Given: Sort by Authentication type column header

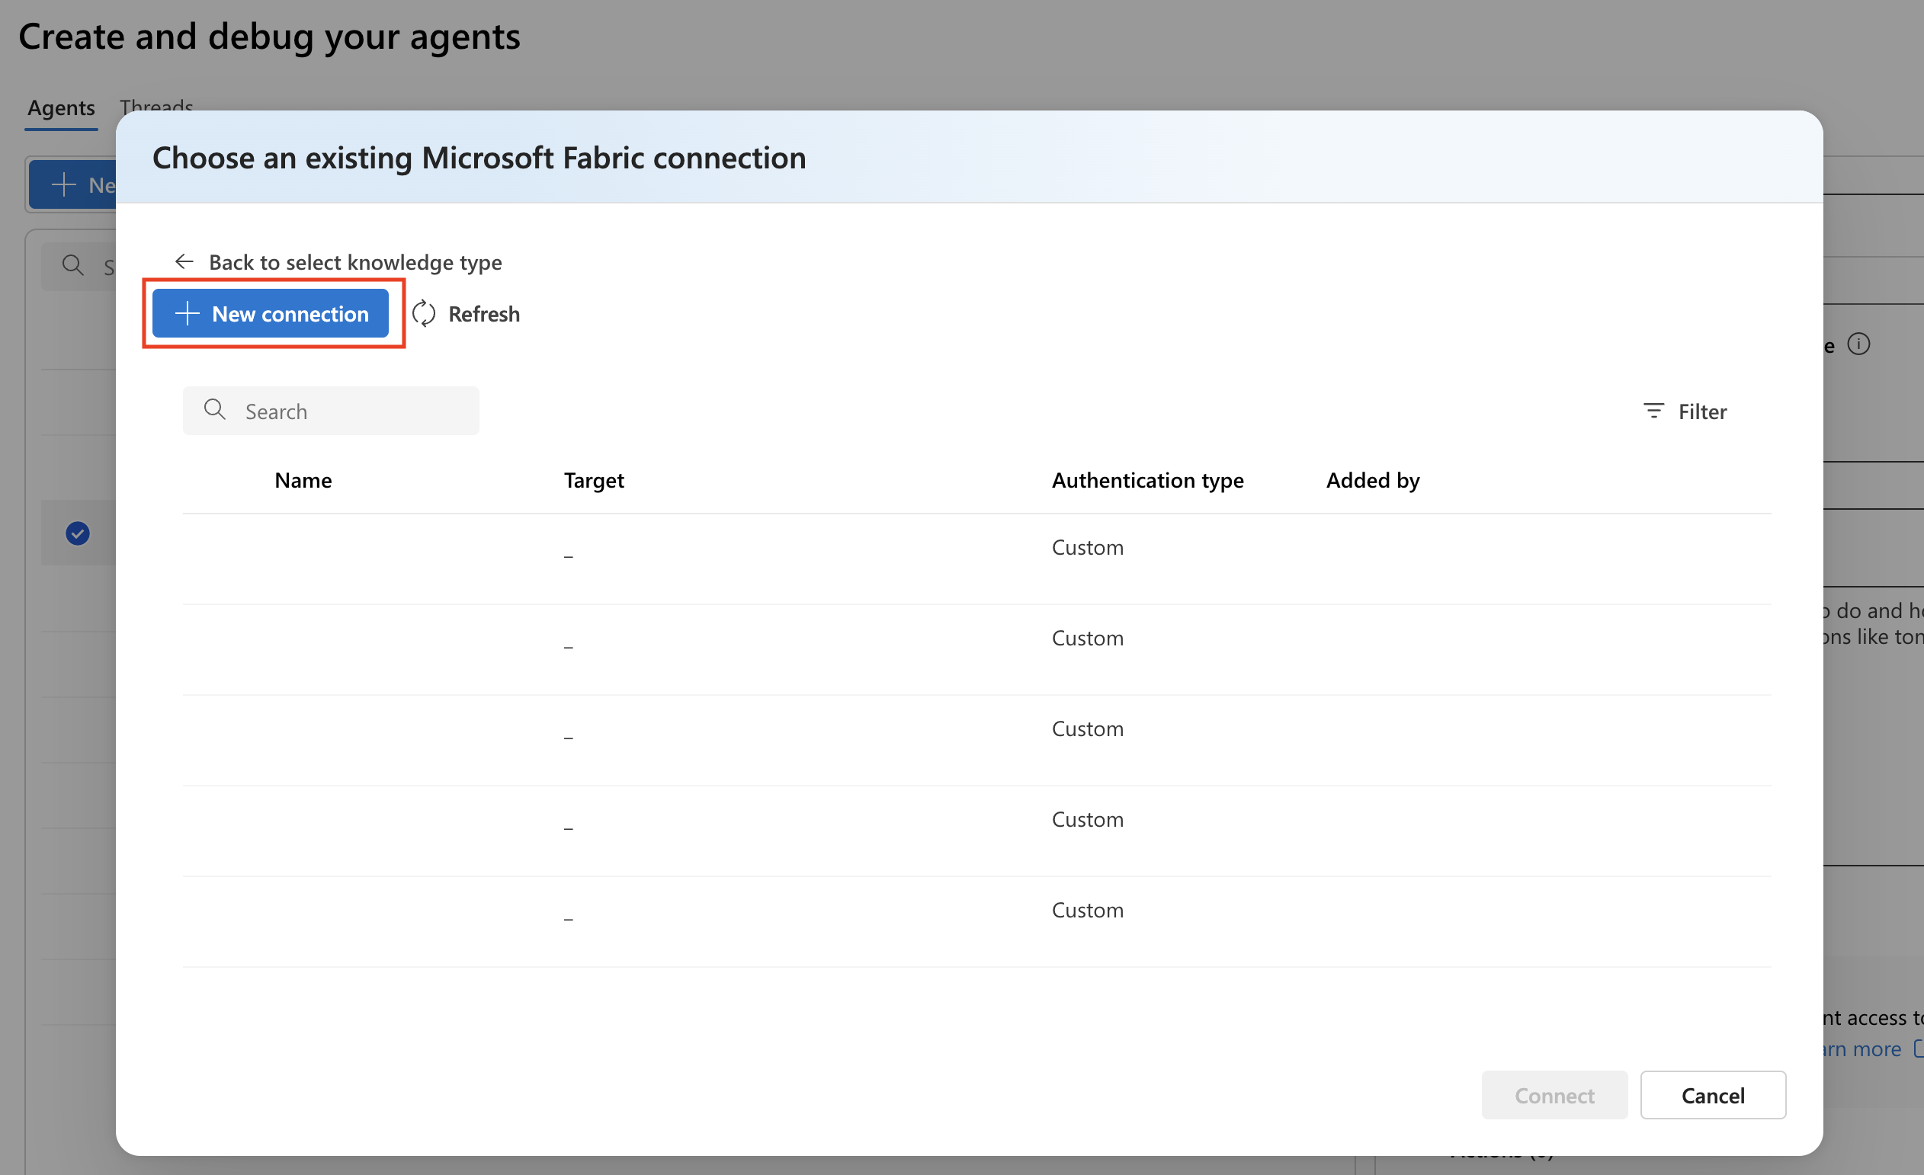Looking at the screenshot, I should click(1146, 480).
